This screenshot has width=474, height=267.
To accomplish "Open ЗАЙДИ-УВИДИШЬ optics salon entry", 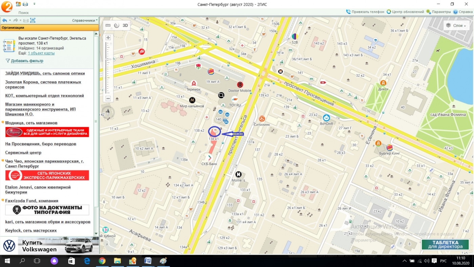I will point(45,74).
